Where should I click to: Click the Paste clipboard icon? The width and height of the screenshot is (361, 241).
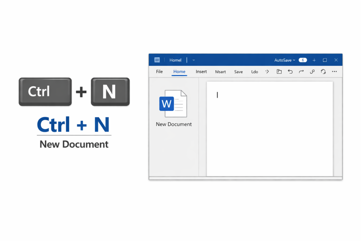pos(279,71)
